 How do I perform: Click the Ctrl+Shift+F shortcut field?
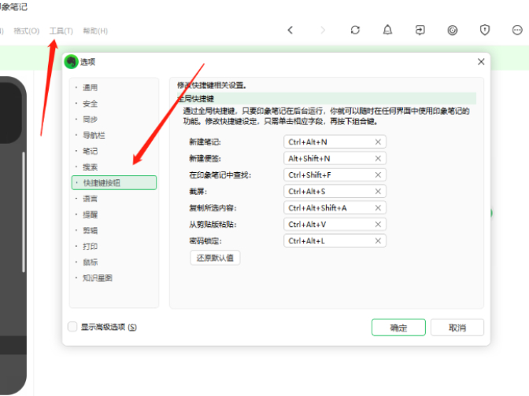point(335,175)
